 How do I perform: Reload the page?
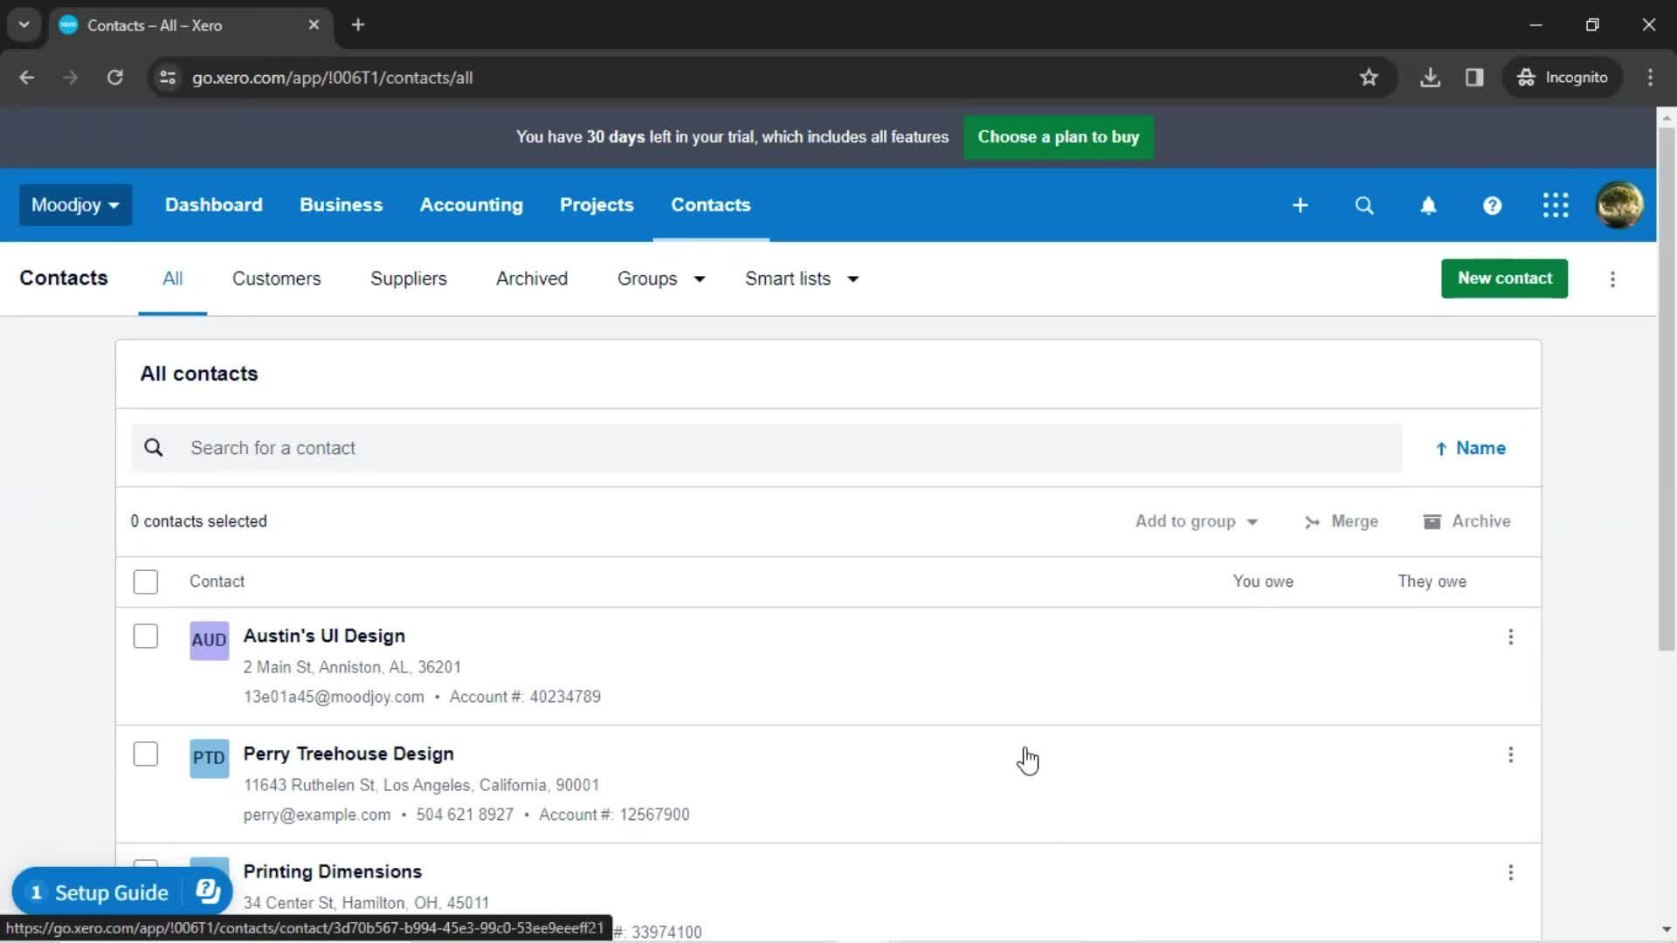pyautogui.click(x=114, y=78)
